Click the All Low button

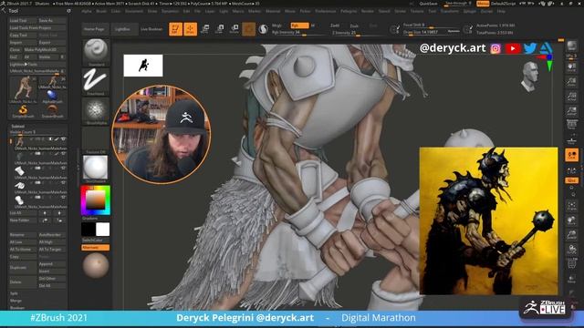coord(23,242)
